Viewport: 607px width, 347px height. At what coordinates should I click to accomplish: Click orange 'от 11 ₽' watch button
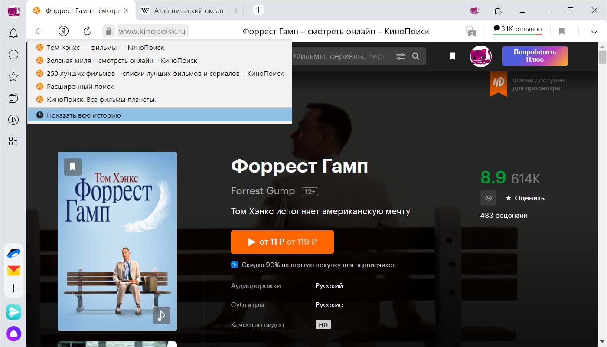tap(282, 242)
